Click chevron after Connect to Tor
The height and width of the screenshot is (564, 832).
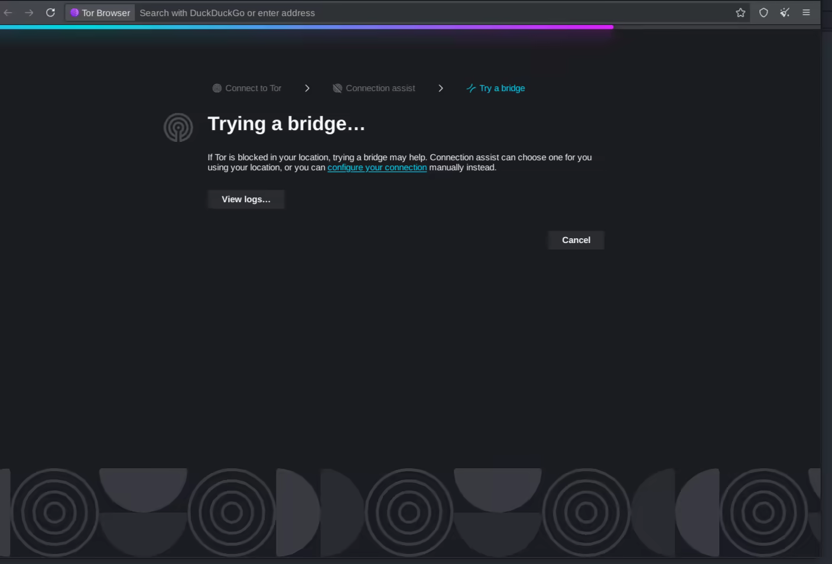tap(307, 88)
